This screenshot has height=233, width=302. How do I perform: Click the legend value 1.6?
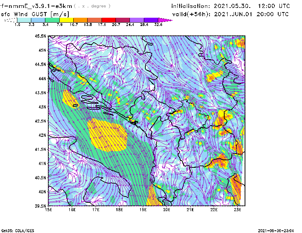tap(17, 25)
